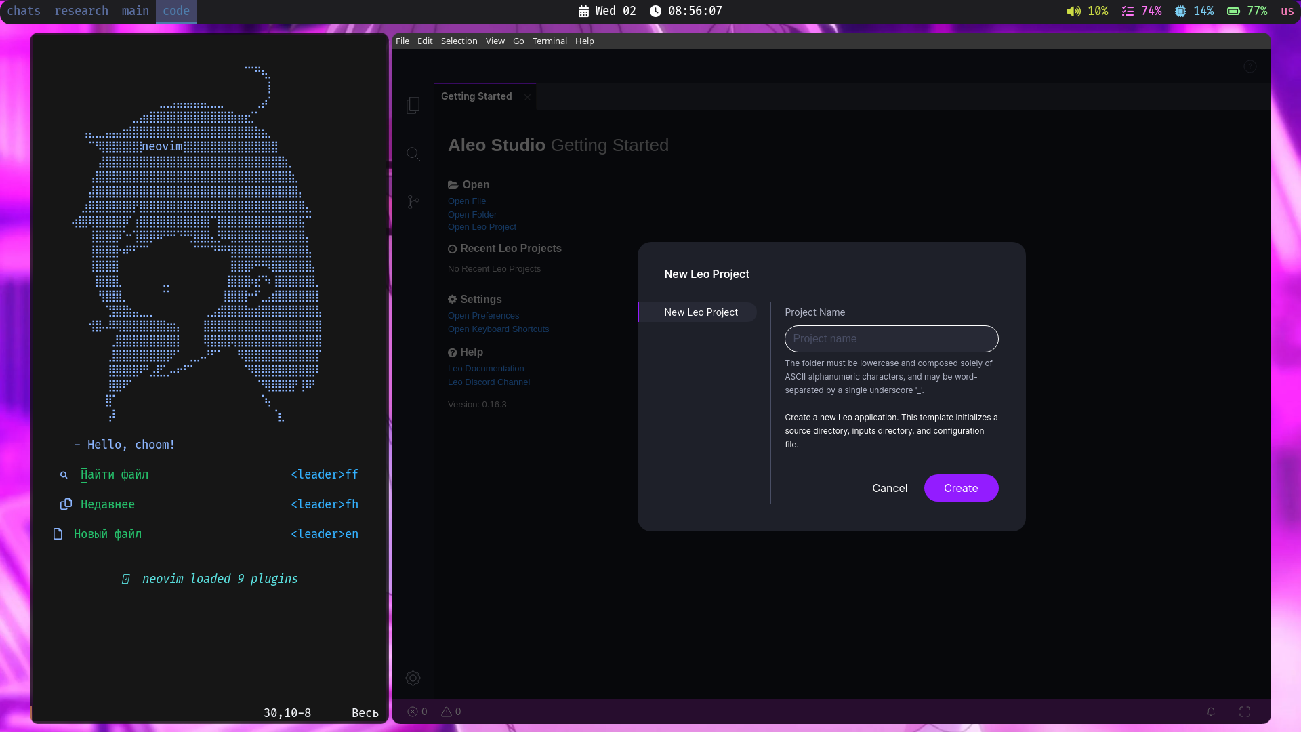The width and height of the screenshot is (1301, 732).
Task: Click the volume speaker indicator in top bar
Action: (1073, 11)
